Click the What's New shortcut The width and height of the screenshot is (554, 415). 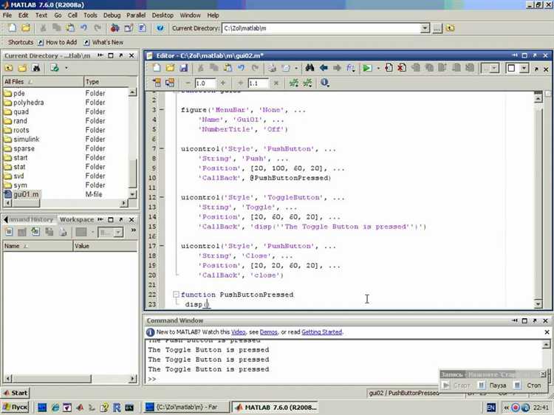tap(103, 42)
